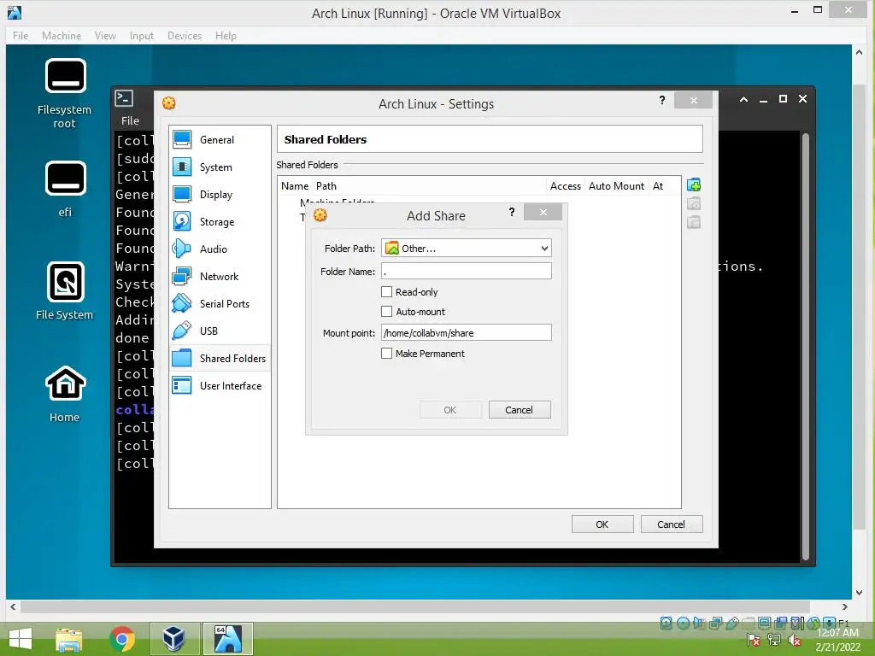Click the Access column header
Screen dimensions: 875x656
tap(566, 185)
